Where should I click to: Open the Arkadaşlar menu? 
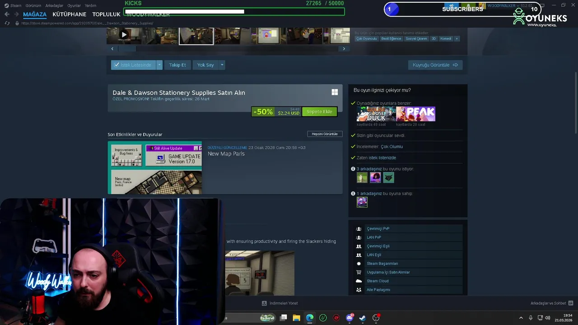54,5
